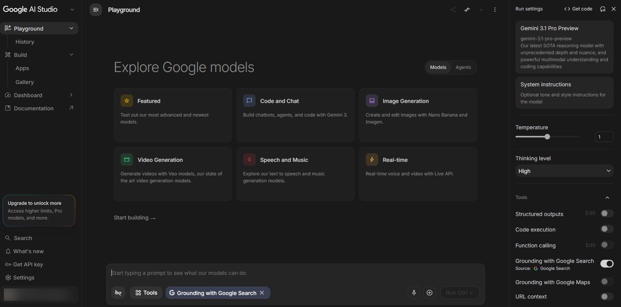The height and width of the screenshot is (307, 621).
Task: Click the Settings gear icon in sidebar
Action: pos(8,278)
